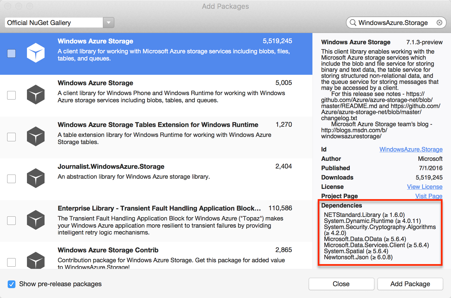Viewport: 451px width, 298px height.
Task: Tick the checkbox for Enterprise Library Transient Fault Handling
Action: tap(11, 220)
